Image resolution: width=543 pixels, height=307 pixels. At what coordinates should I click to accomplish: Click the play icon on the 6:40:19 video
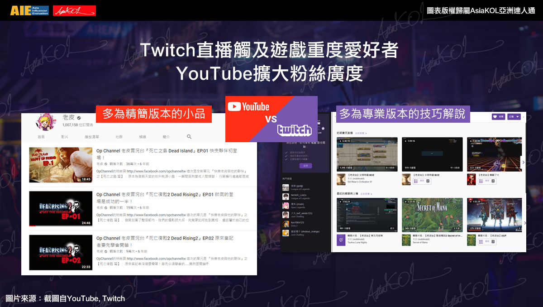point(340,141)
